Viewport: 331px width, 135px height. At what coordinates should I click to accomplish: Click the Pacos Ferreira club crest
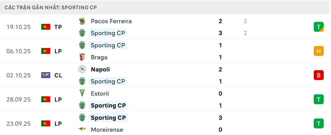coord(82,21)
